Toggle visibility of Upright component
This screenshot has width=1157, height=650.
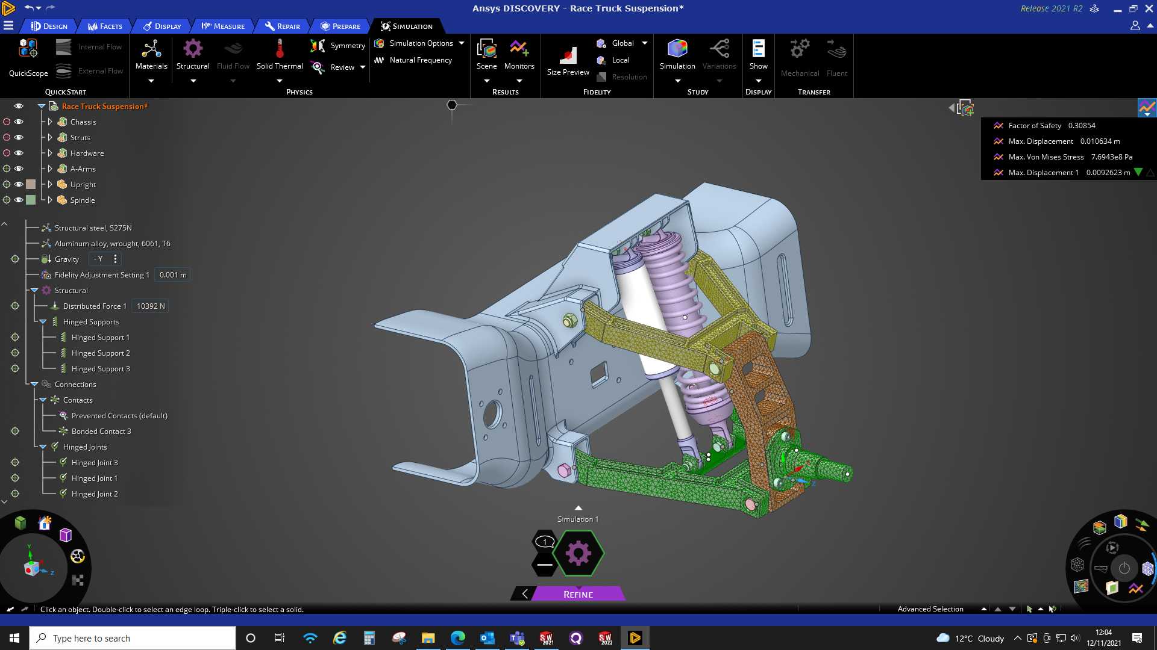tap(19, 184)
